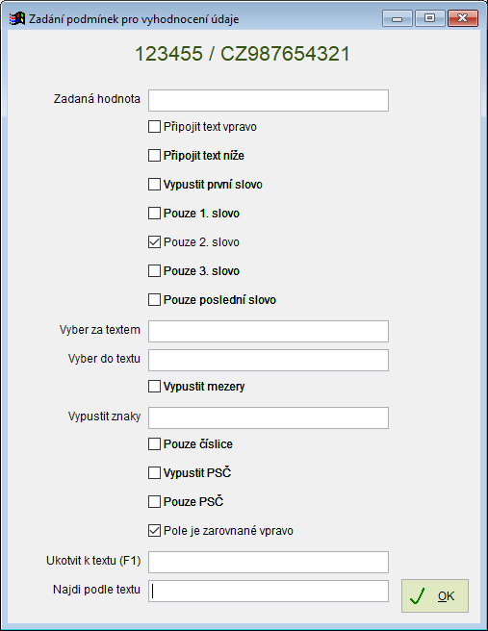The width and height of the screenshot is (488, 631).
Task: Click the Vypustit znaky text box
Action: [x=269, y=417]
